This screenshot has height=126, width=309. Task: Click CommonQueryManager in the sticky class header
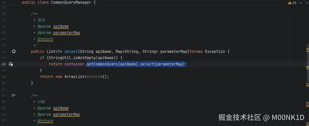click(x=71, y=3)
